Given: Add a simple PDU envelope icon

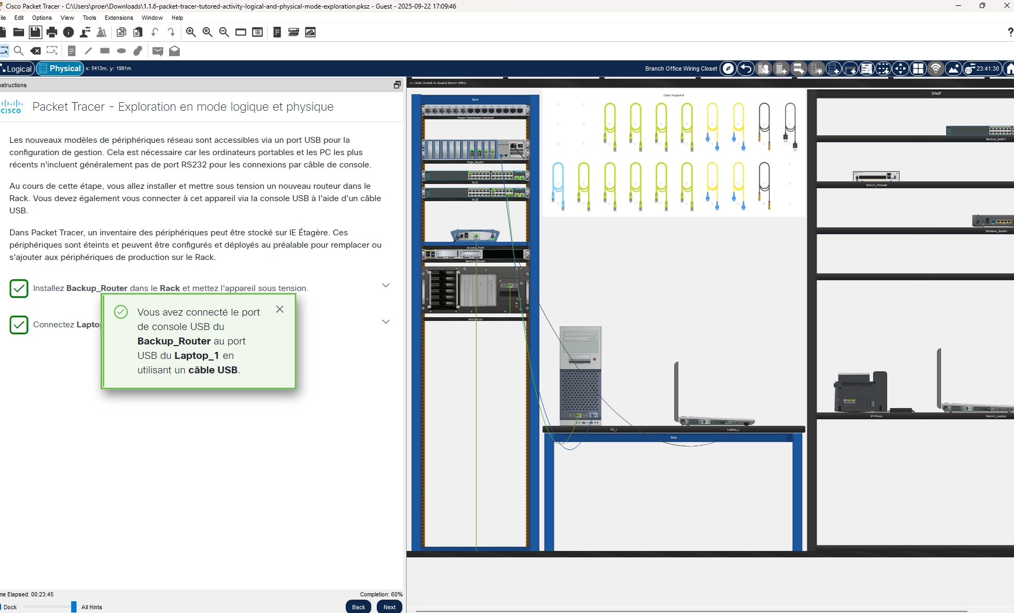Looking at the screenshot, I should pos(158,51).
